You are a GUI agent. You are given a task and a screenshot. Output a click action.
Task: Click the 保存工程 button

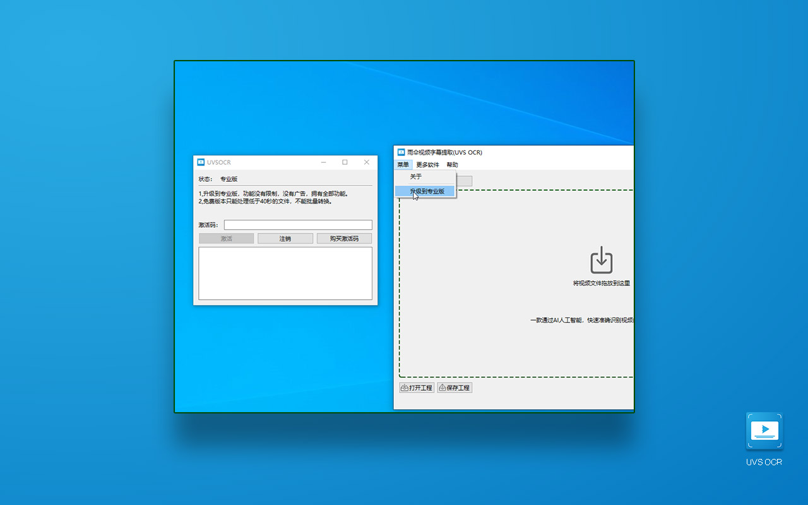point(454,388)
